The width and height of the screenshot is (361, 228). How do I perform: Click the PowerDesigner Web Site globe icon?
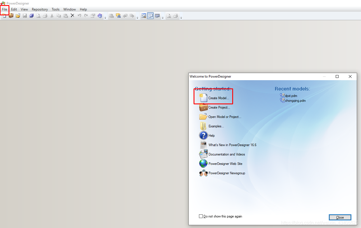[204, 163]
